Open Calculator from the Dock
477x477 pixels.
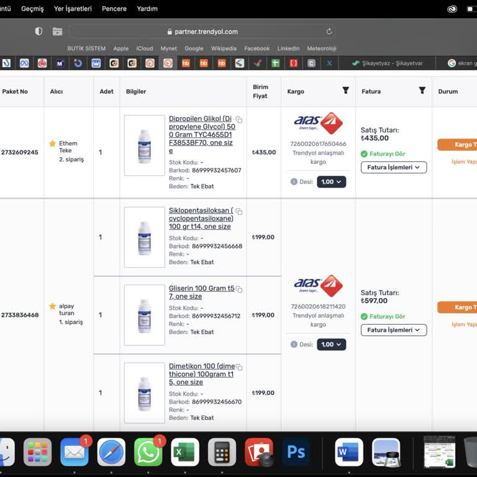coord(222,452)
